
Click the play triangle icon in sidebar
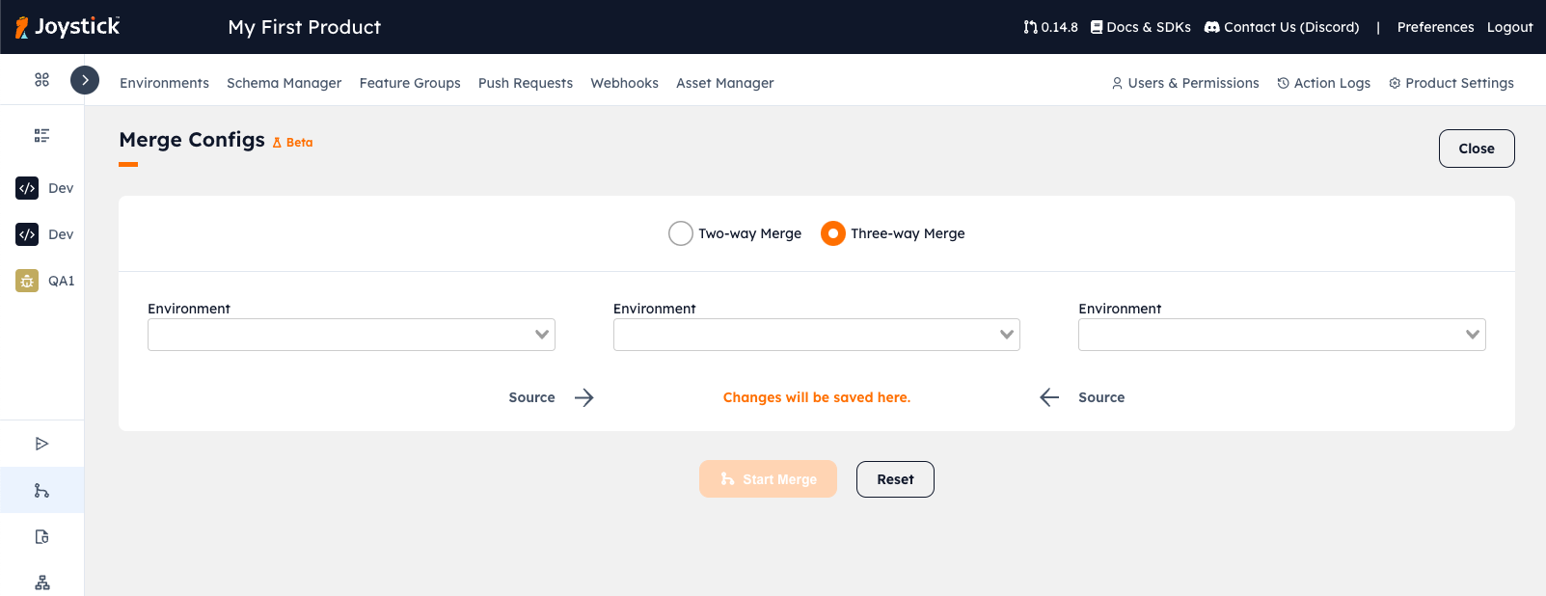[x=41, y=444]
